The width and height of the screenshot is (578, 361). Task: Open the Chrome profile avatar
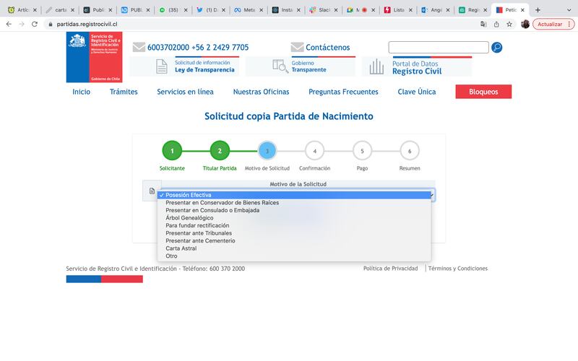525,24
